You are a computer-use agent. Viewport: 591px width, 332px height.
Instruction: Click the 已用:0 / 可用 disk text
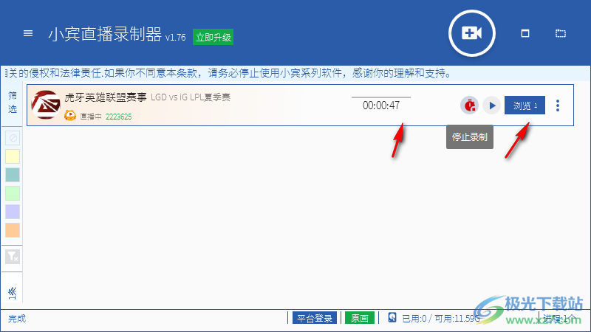(x=441, y=319)
